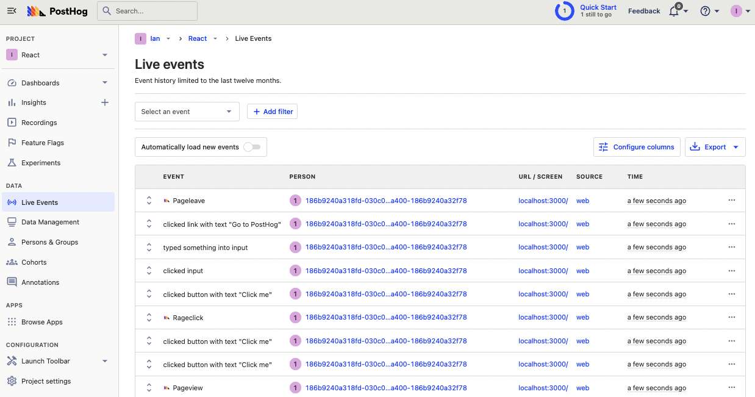The width and height of the screenshot is (755, 397).
Task: Open more options for the Rageclick event
Action: coord(732,318)
